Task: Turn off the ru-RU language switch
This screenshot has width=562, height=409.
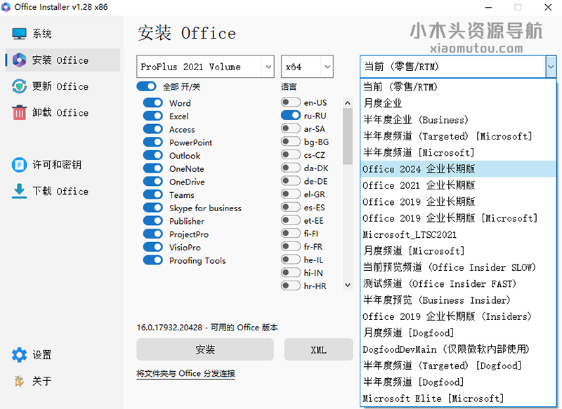Action: [x=291, y=115]
